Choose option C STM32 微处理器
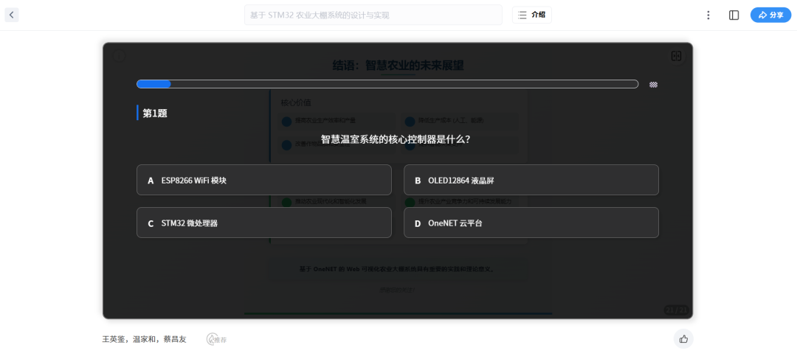The image size is (797, 353). coord(263,223)
